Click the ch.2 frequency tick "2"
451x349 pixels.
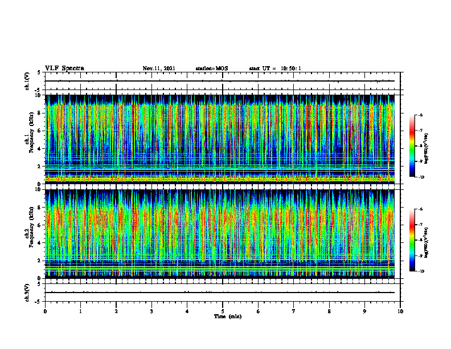point(40,261)
